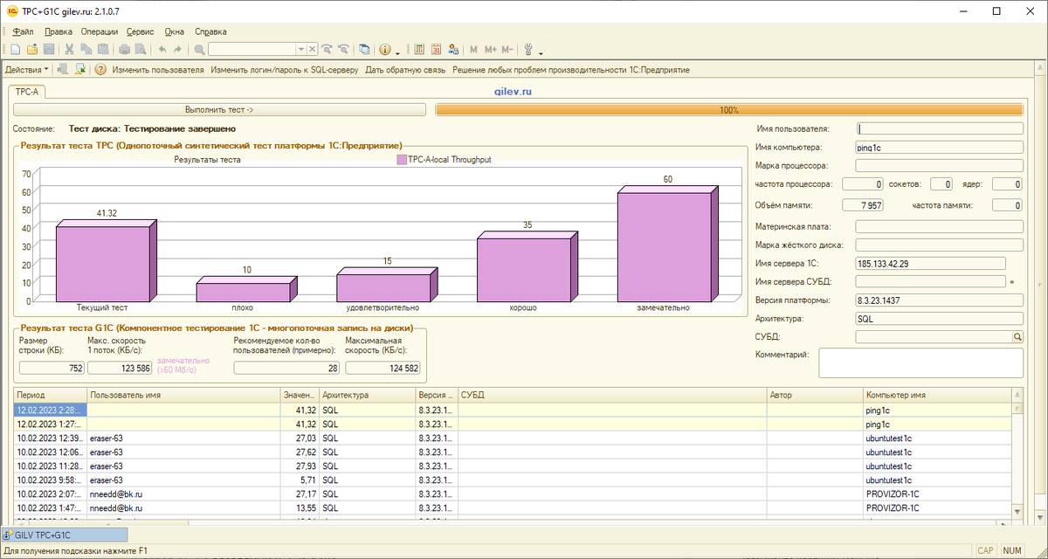Click the green-arrow icon before Help
This screenshot has width=1048, height=559.
80,70
